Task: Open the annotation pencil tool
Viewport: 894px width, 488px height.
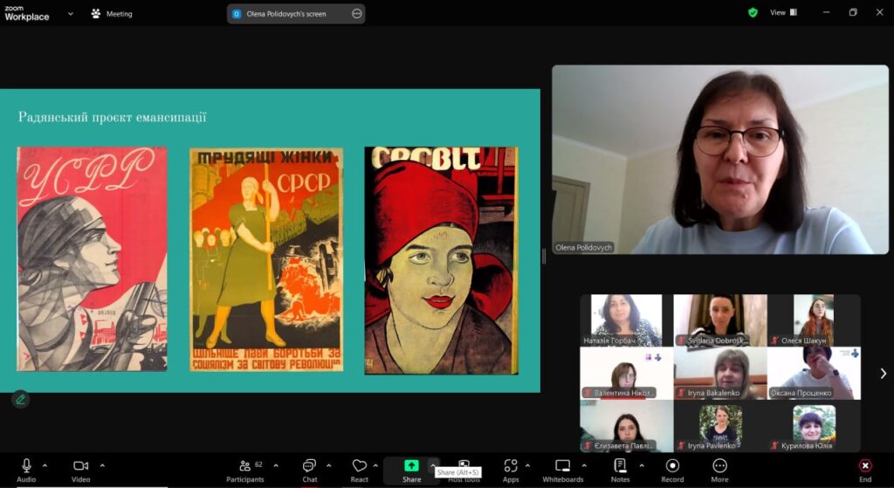Action: (21, 400)
